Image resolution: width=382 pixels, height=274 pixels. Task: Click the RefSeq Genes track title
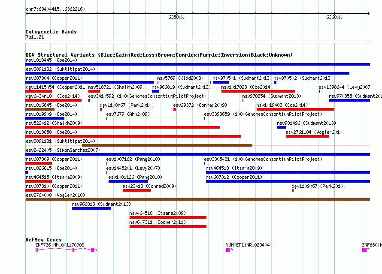43,240
